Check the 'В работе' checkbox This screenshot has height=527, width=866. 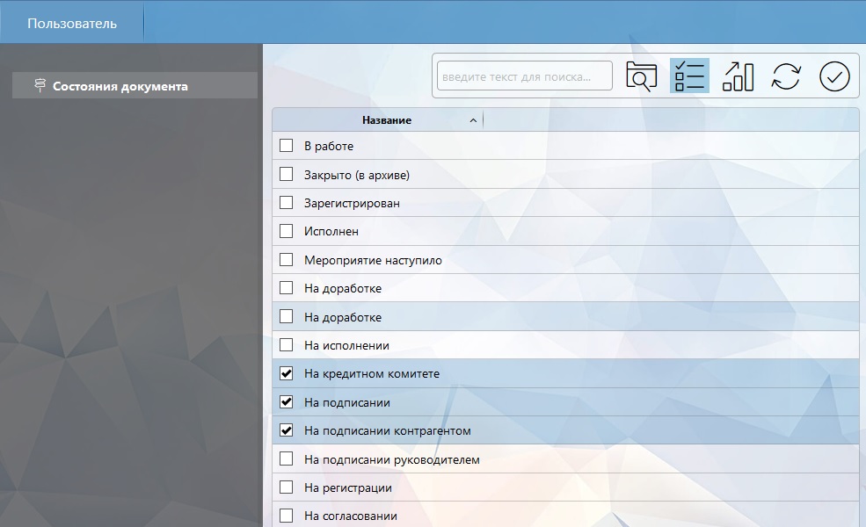coord(286,146)
